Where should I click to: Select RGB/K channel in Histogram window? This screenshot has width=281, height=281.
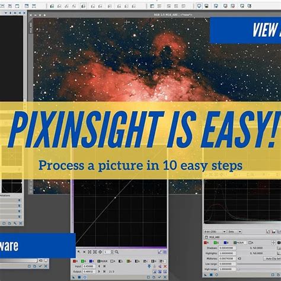pos(240,242)
